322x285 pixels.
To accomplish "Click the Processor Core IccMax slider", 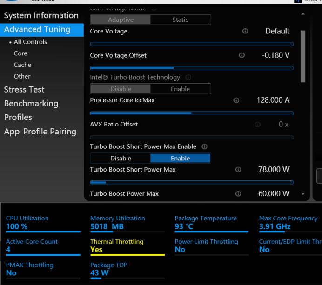I will pyautogui.click(x=191, y=113).
